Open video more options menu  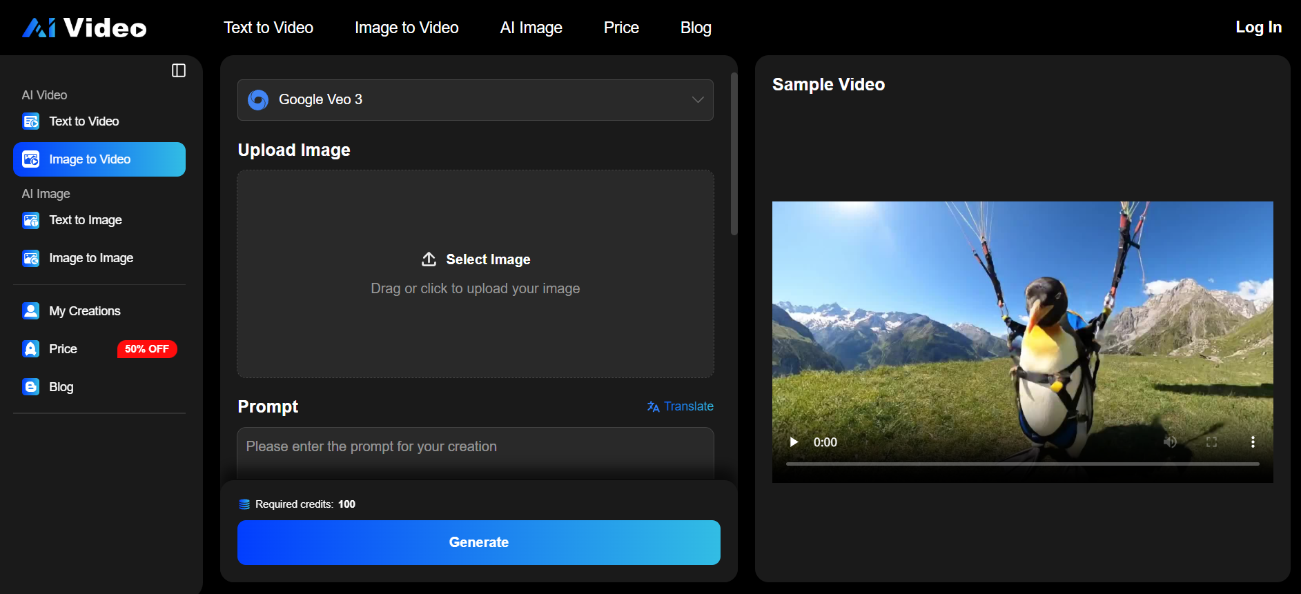pyautogui.click(x=1253, y=442)
